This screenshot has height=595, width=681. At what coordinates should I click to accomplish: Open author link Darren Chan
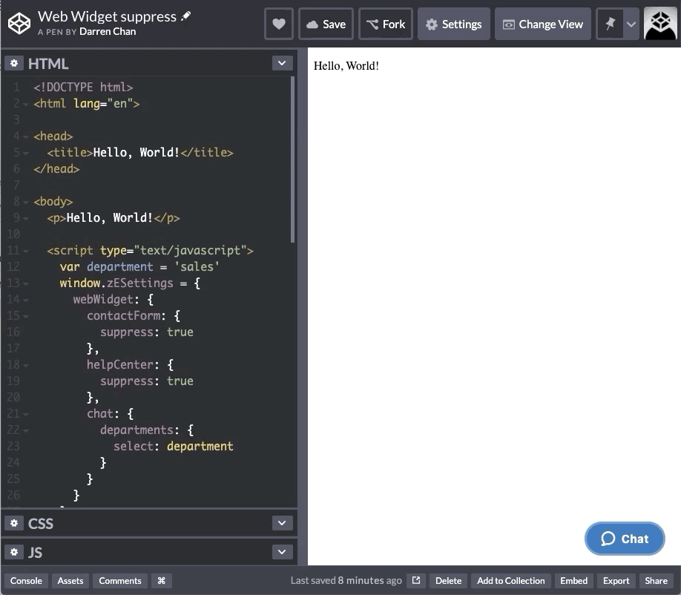click(108, 32)
